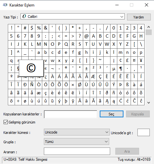The height and width of the screenshot is (164, 154).
Task: Select the & ampersand character
Action: (x=45, y=28)
